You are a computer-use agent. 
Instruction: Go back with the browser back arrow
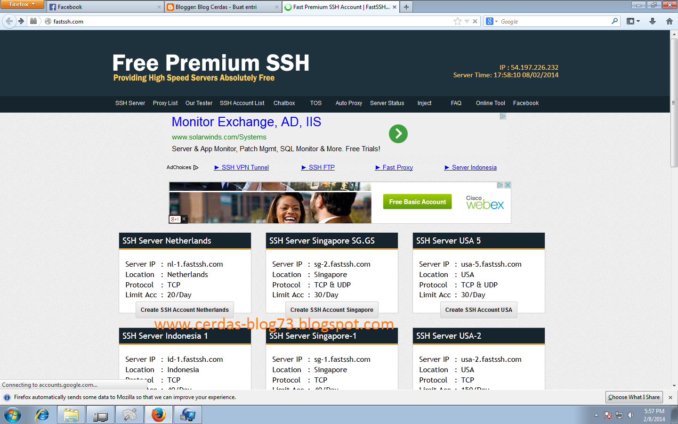[9, 21]
